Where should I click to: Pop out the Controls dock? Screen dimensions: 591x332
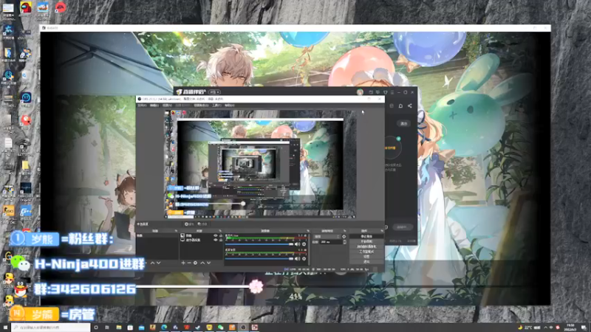click(x=382, y=231)
